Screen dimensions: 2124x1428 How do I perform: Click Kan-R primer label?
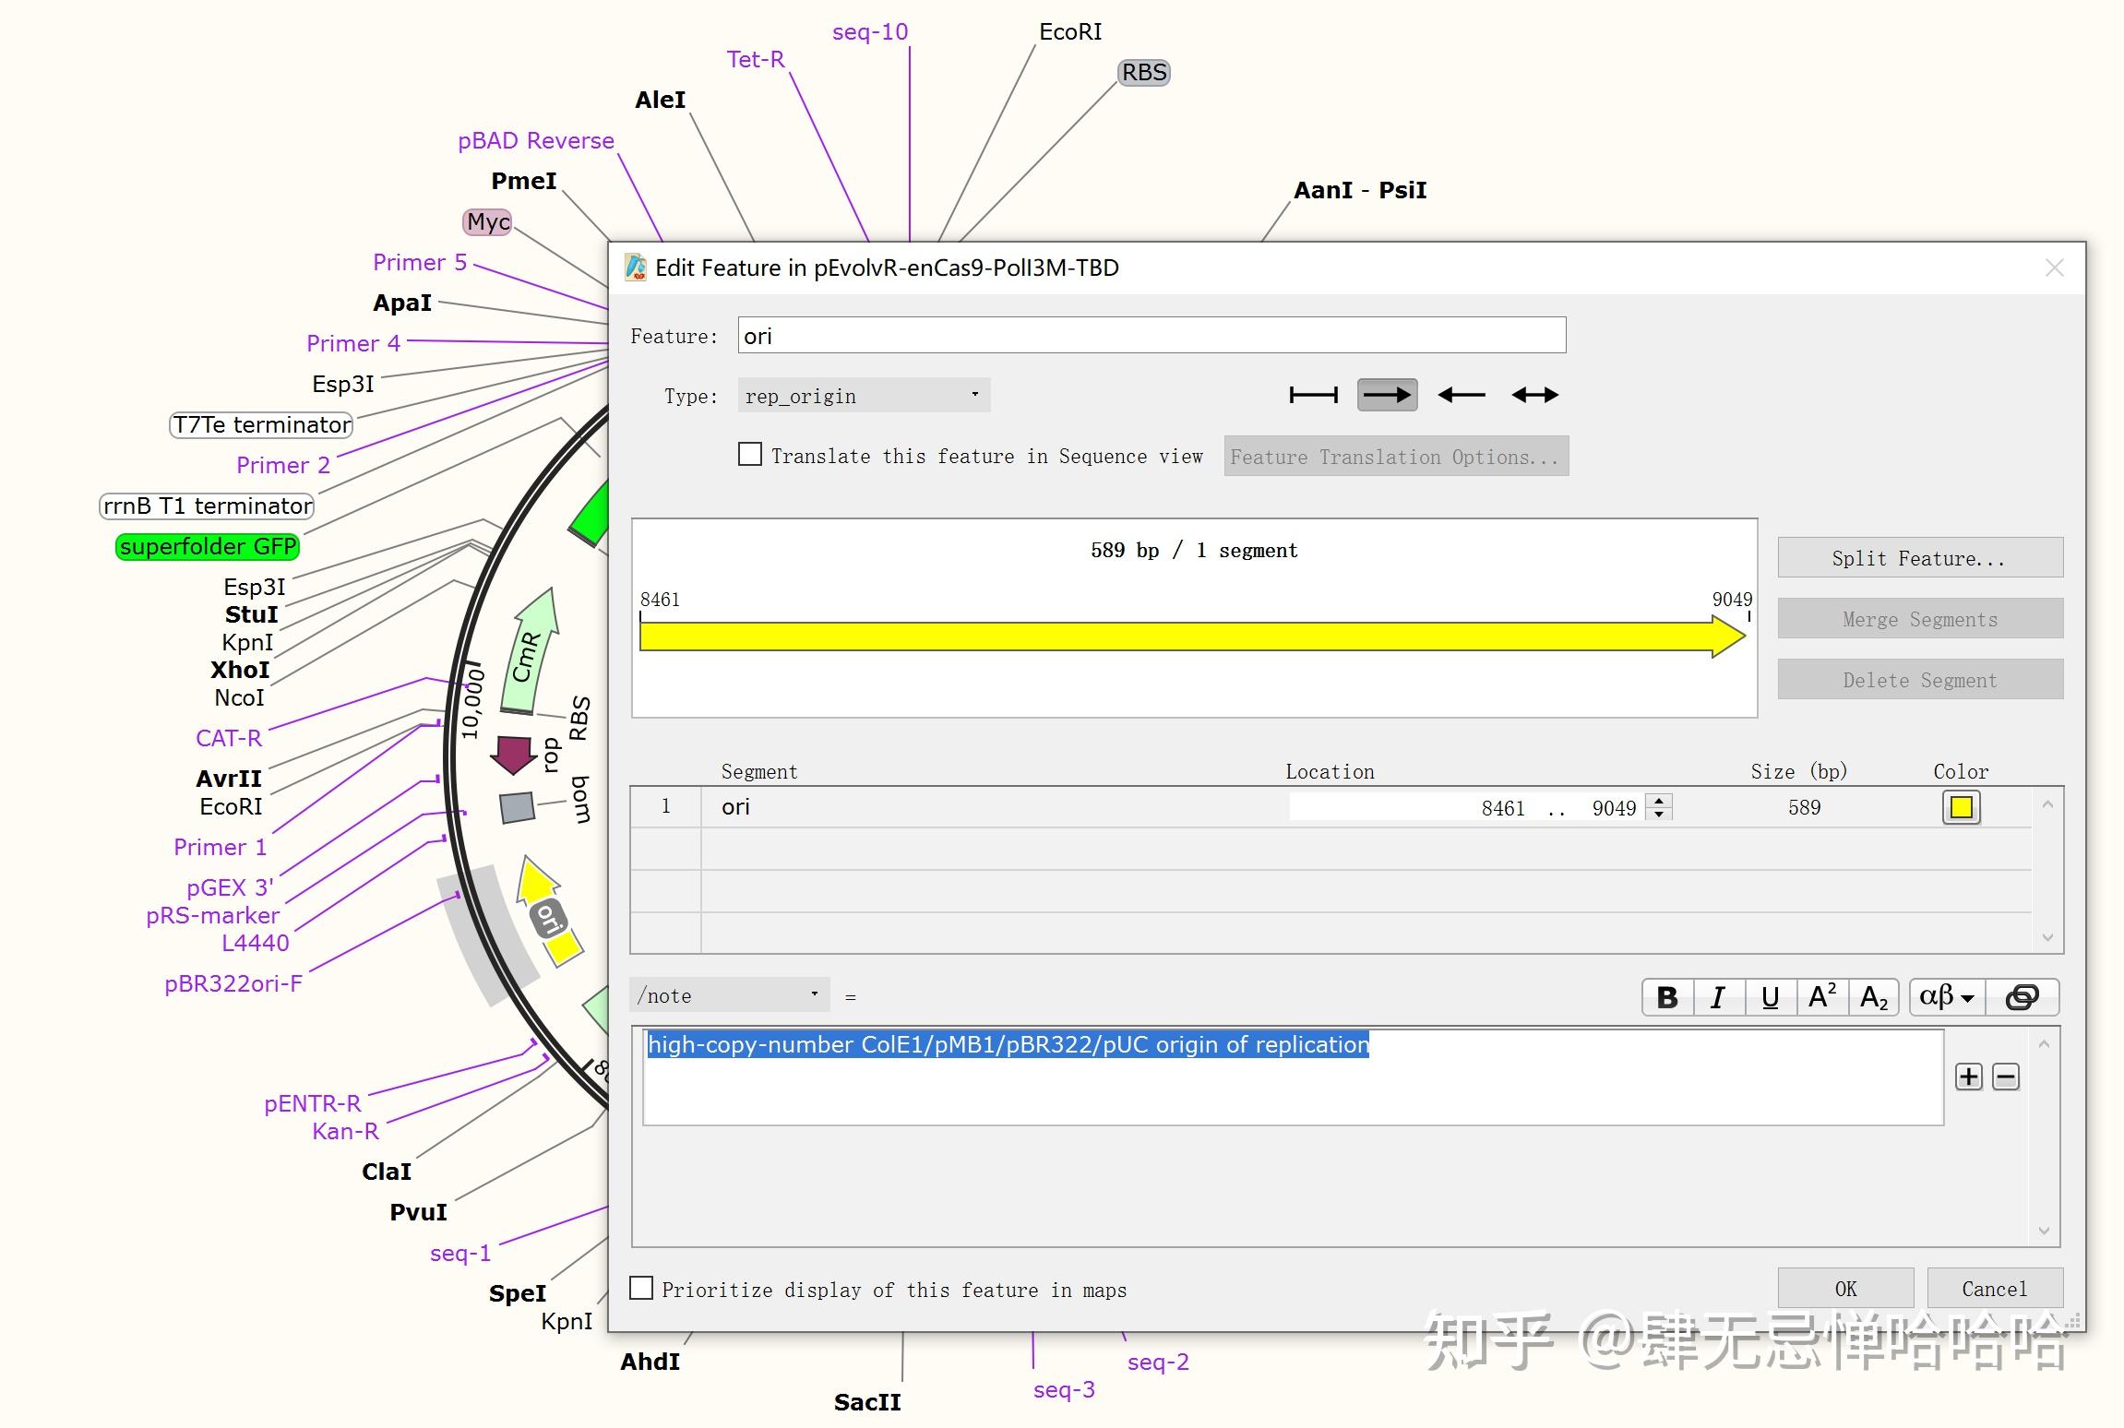click(x=345, y=1131)
